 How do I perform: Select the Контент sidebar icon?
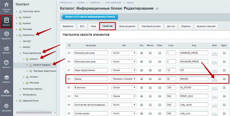pyautogui.click(x=6, y=20)
